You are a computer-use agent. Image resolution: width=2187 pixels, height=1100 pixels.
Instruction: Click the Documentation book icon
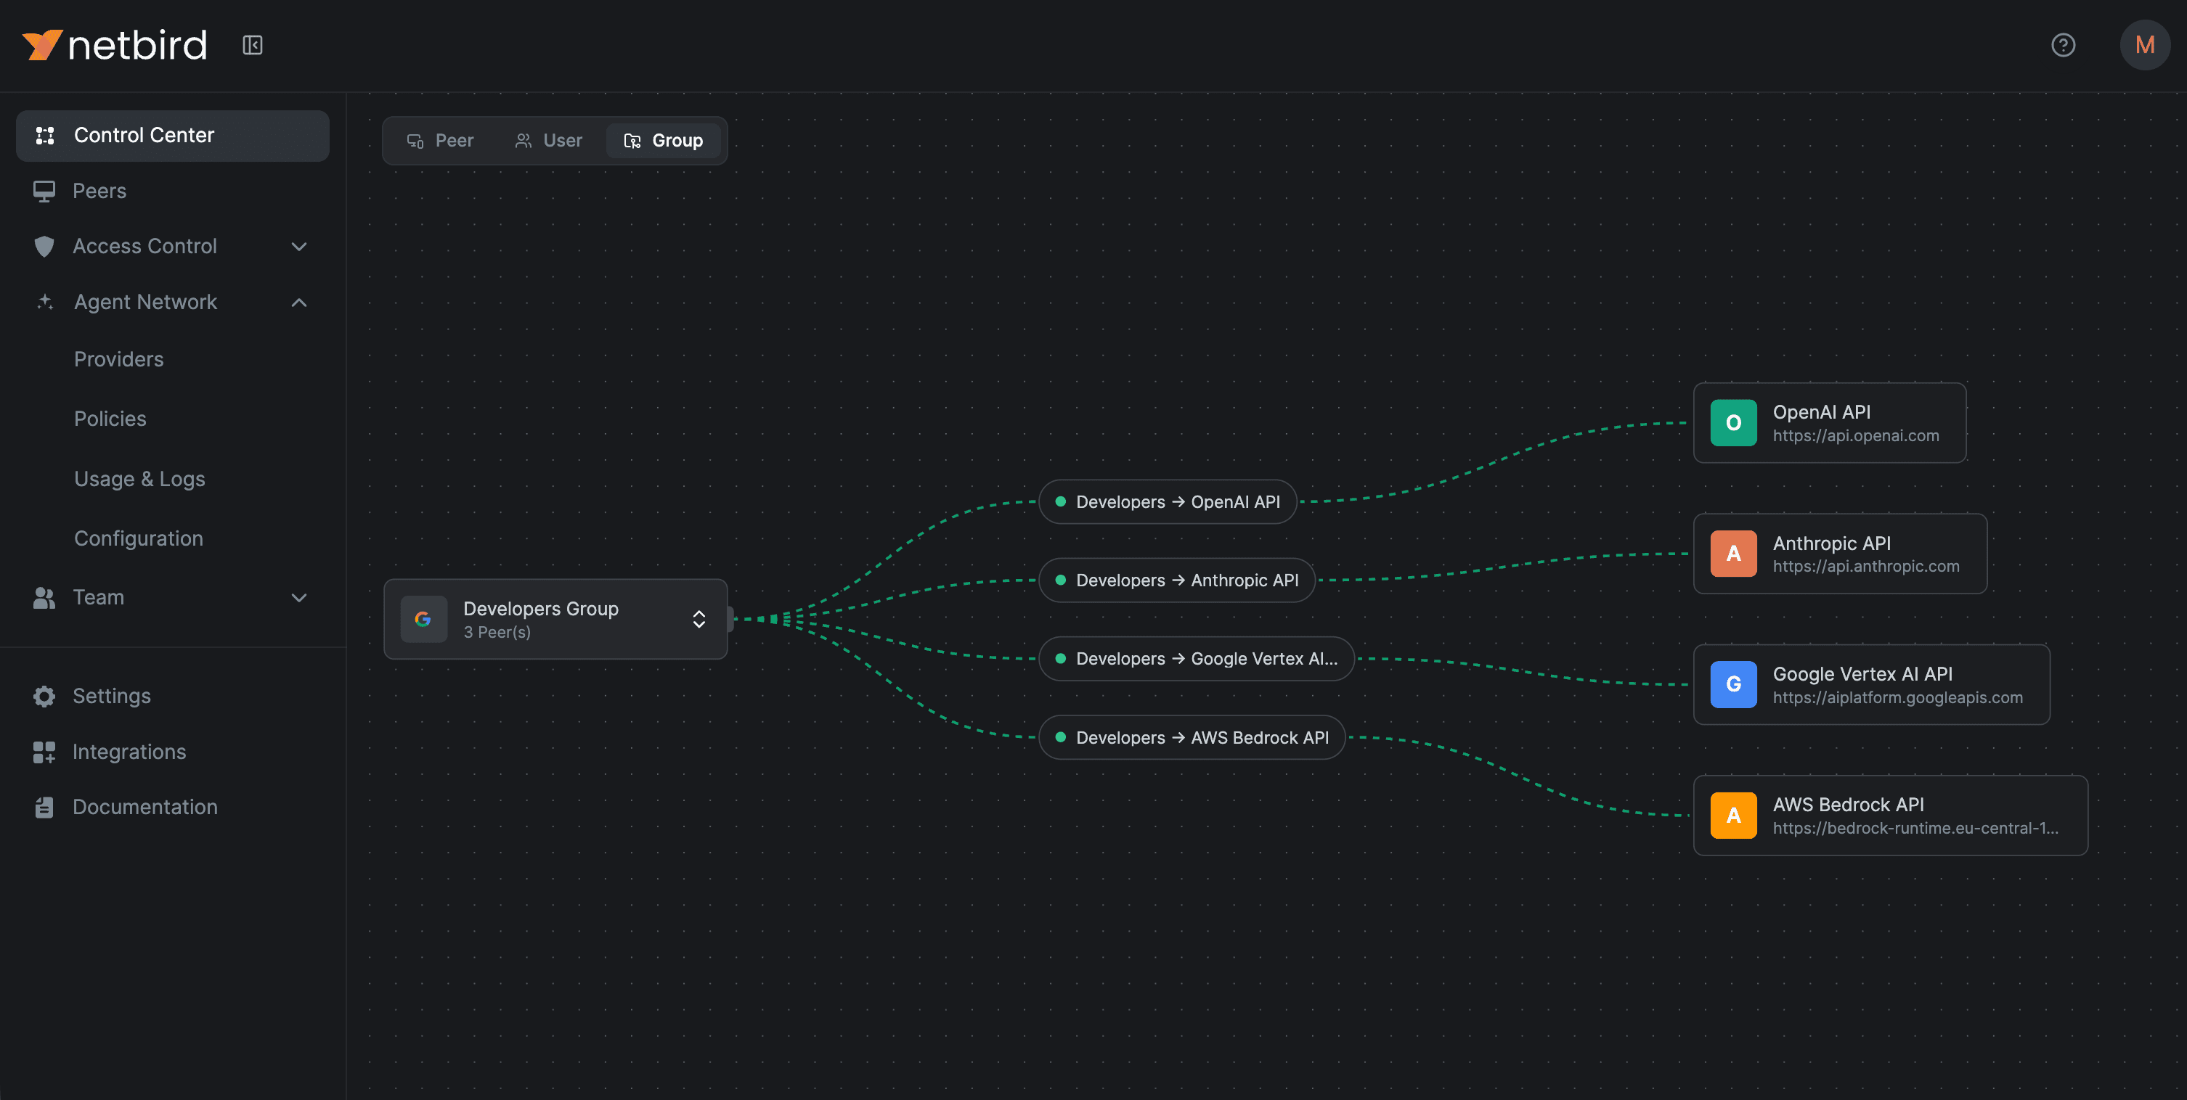point(44,808)
